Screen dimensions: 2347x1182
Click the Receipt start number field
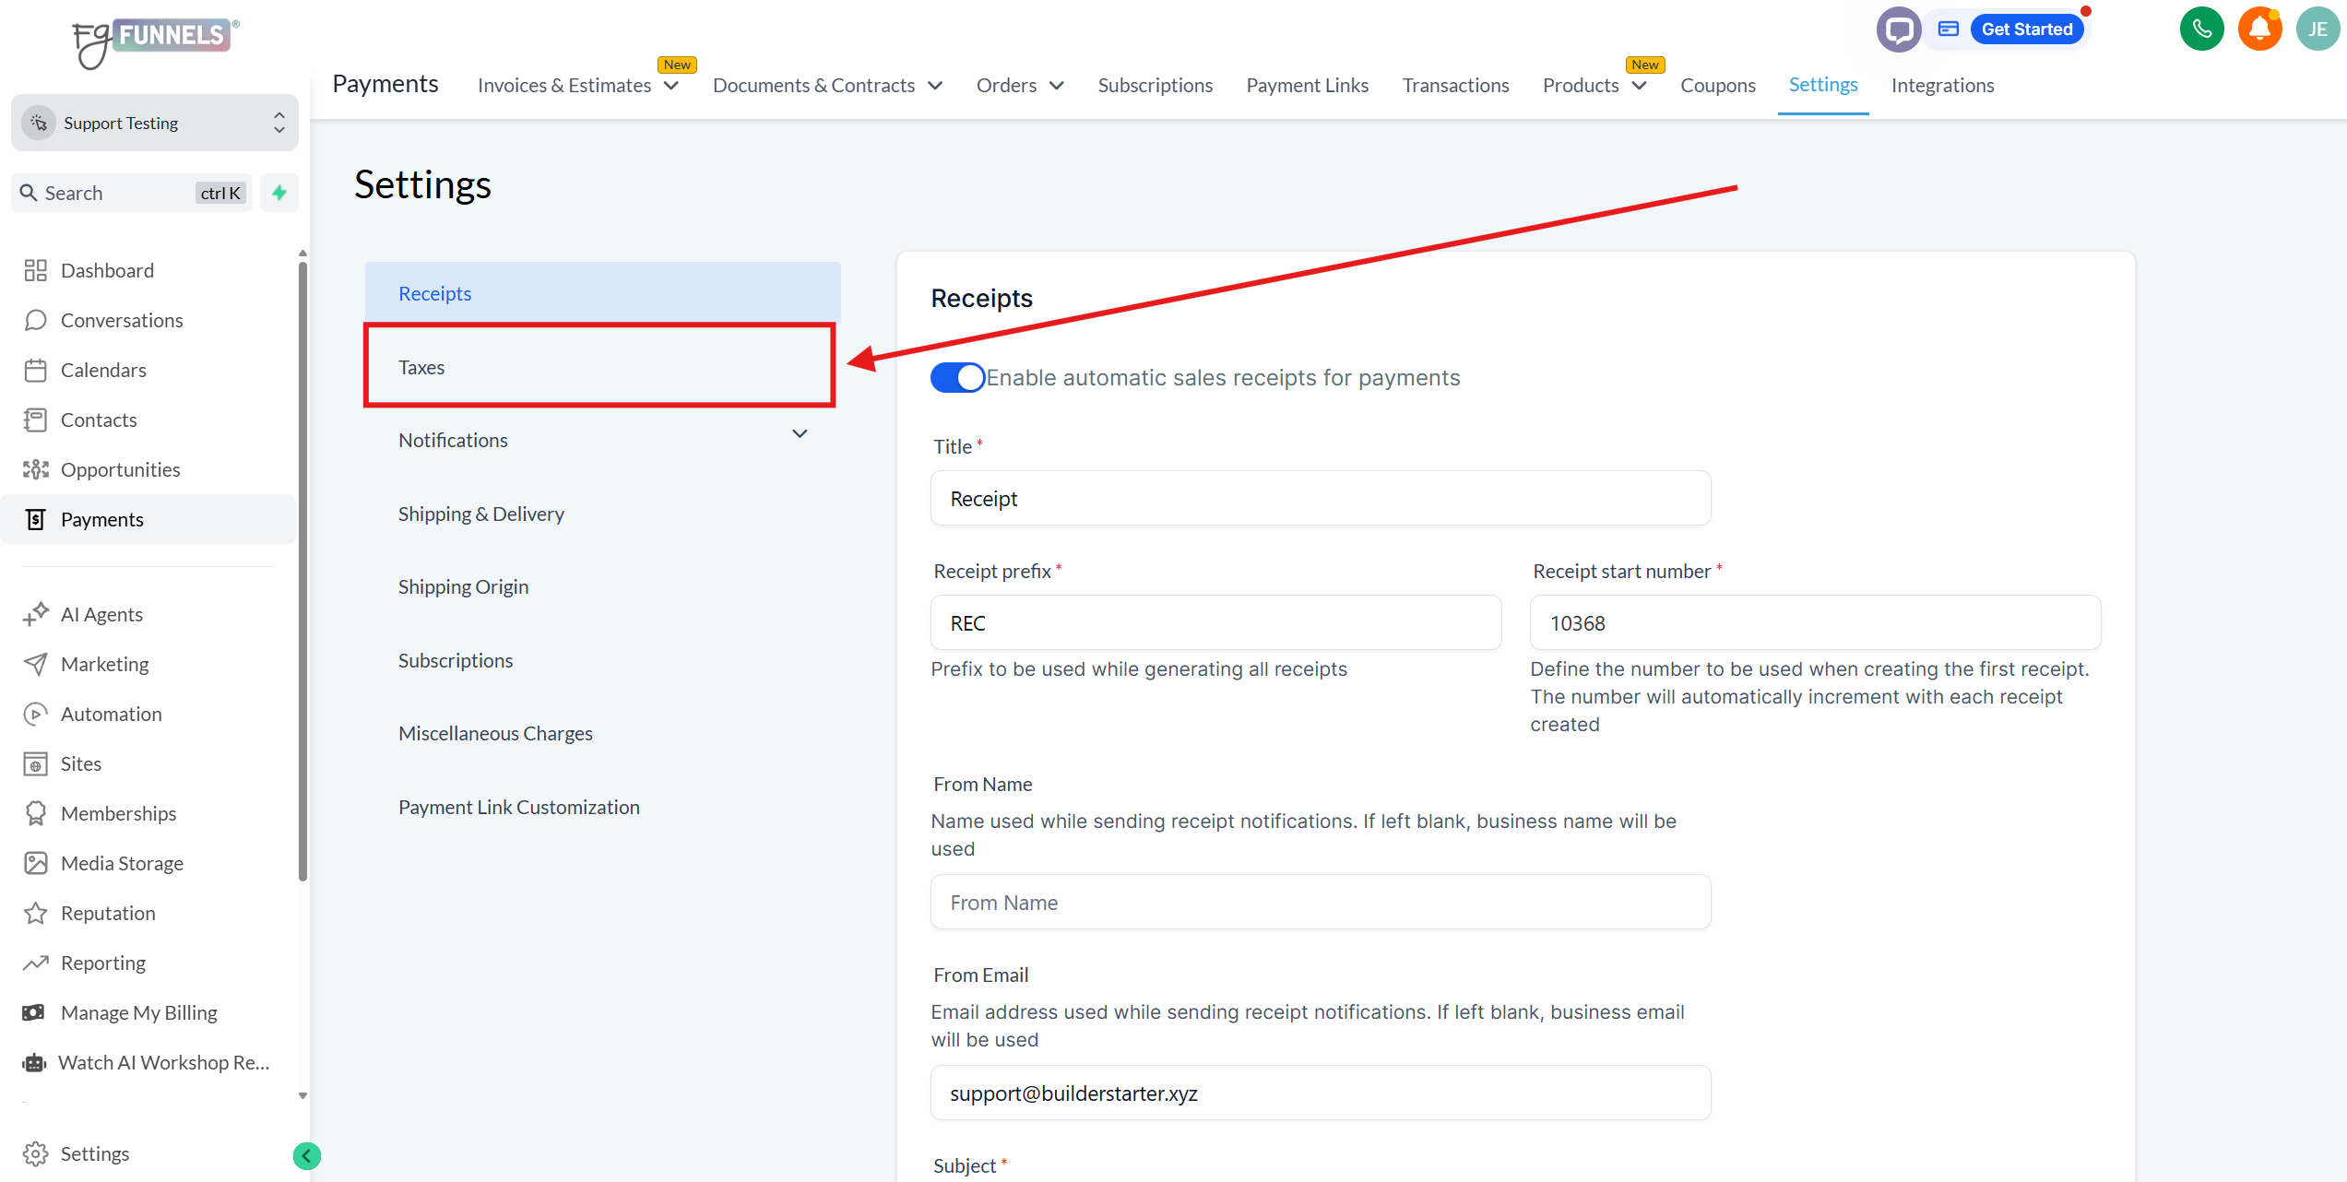click(1814, 623)
